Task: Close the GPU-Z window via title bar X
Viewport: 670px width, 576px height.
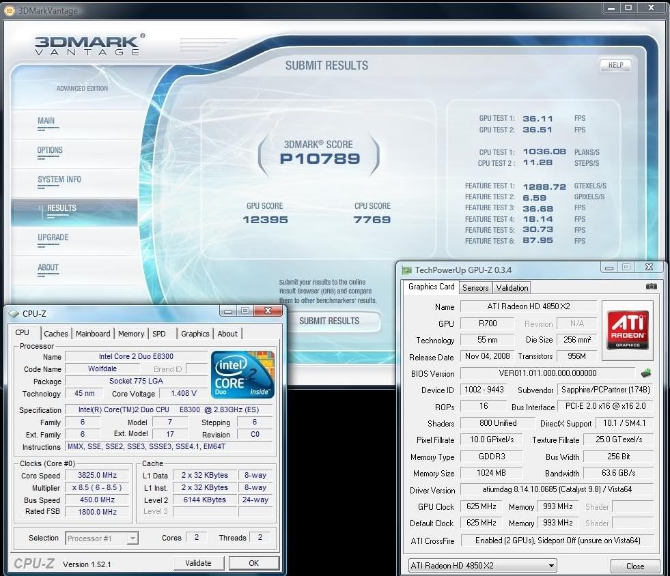Action: click(649, 268)
